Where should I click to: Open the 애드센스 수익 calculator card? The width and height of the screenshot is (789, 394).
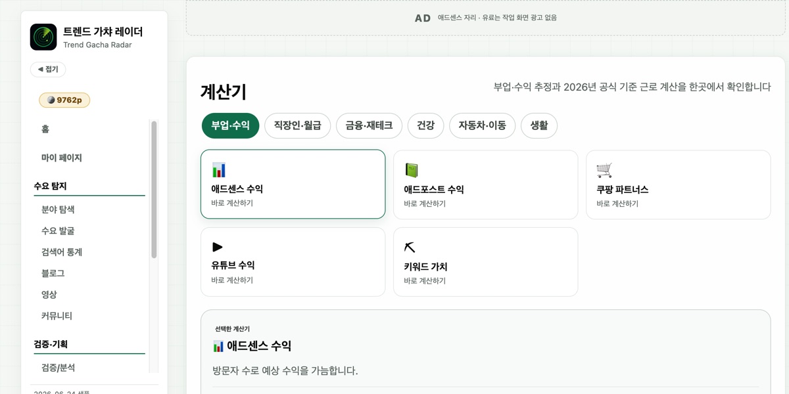[293, 185]
